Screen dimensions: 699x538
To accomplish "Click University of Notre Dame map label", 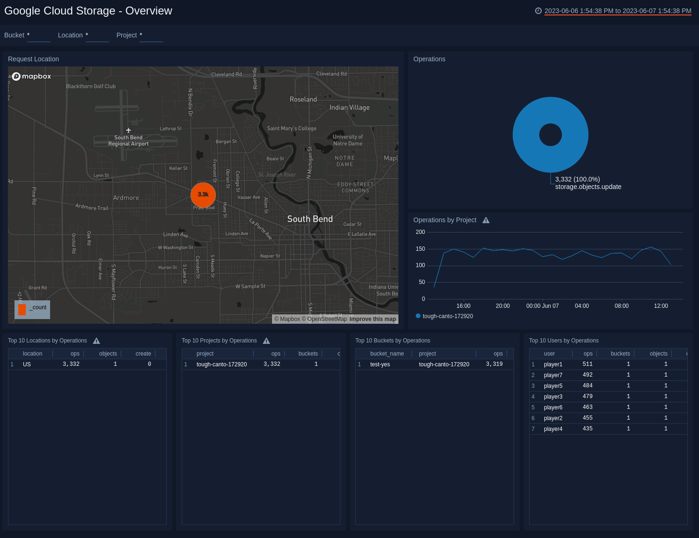I will [x=347, y=140].
